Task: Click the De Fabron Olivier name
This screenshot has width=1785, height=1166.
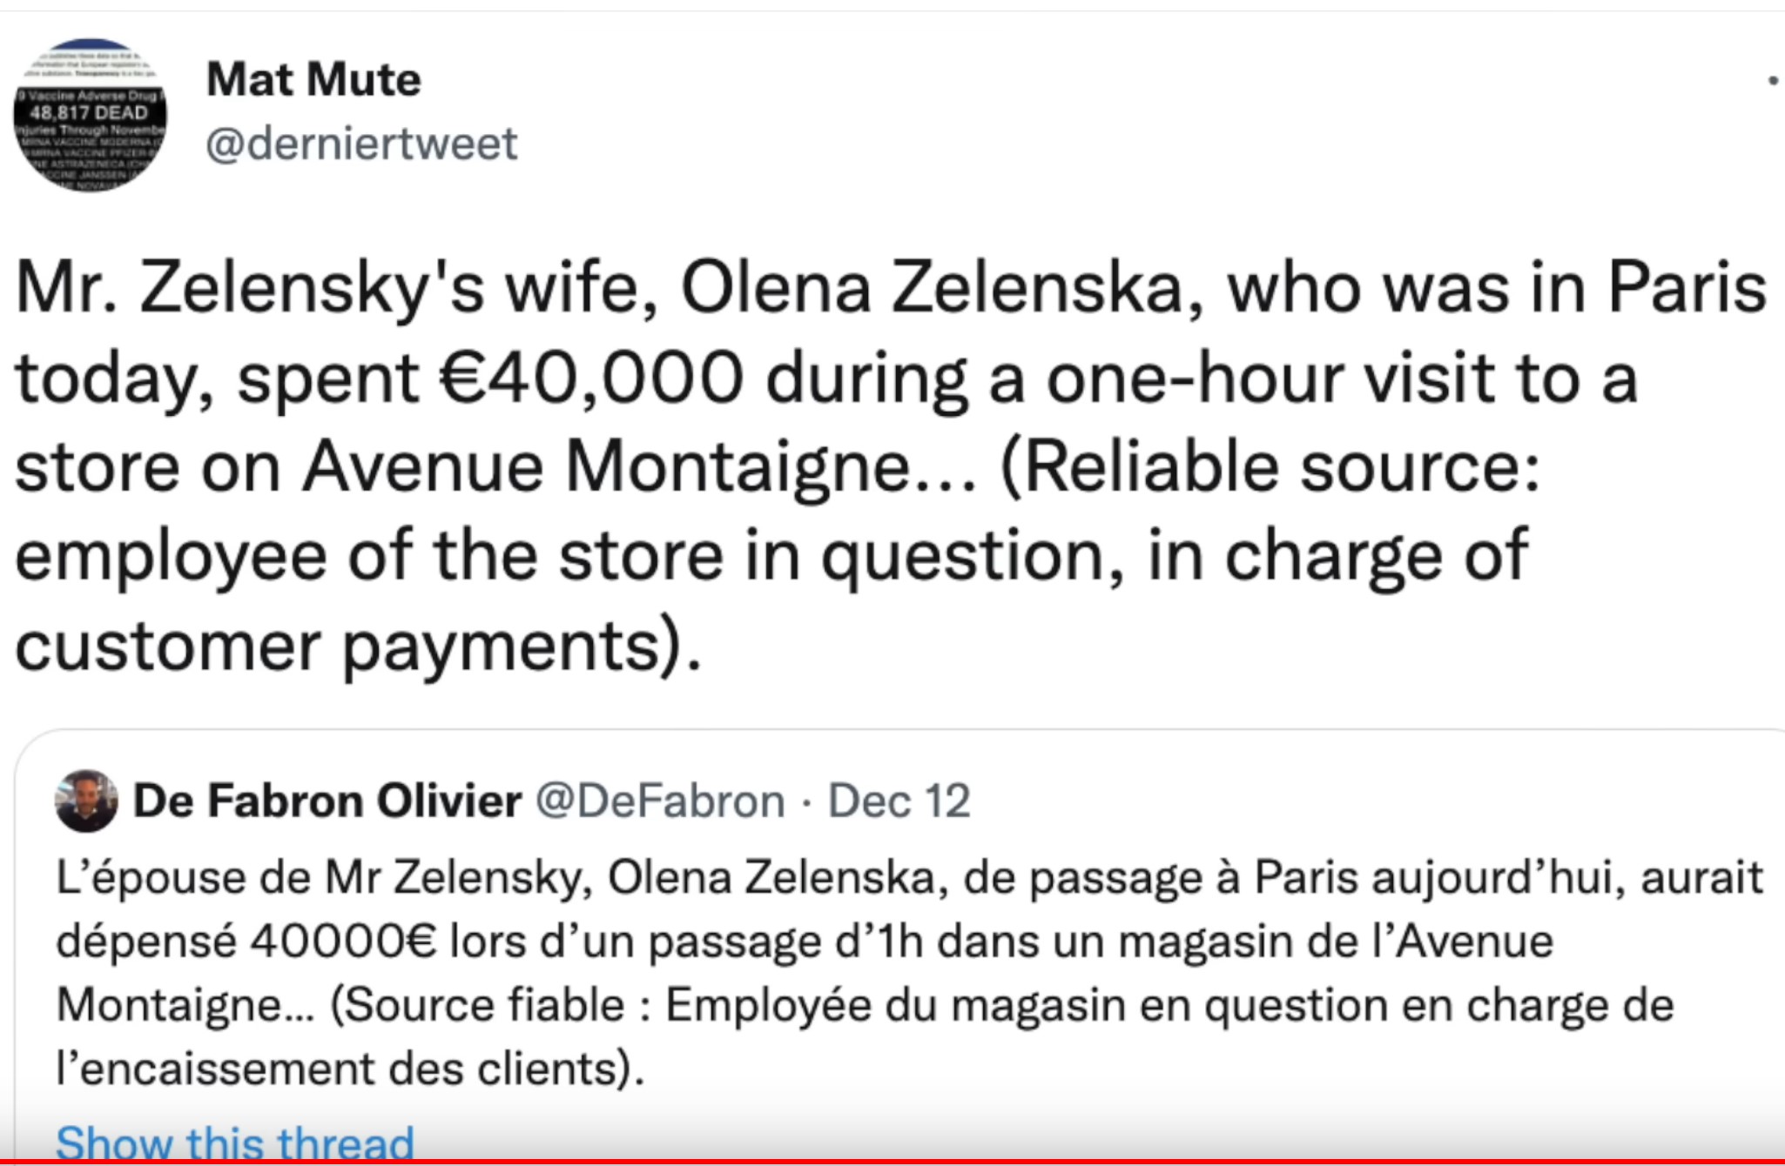Action: (327, 801)
